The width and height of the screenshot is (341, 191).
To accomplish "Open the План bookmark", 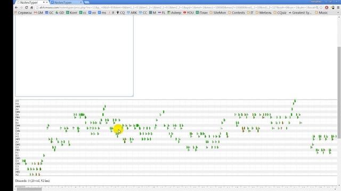I will (201, 13).
